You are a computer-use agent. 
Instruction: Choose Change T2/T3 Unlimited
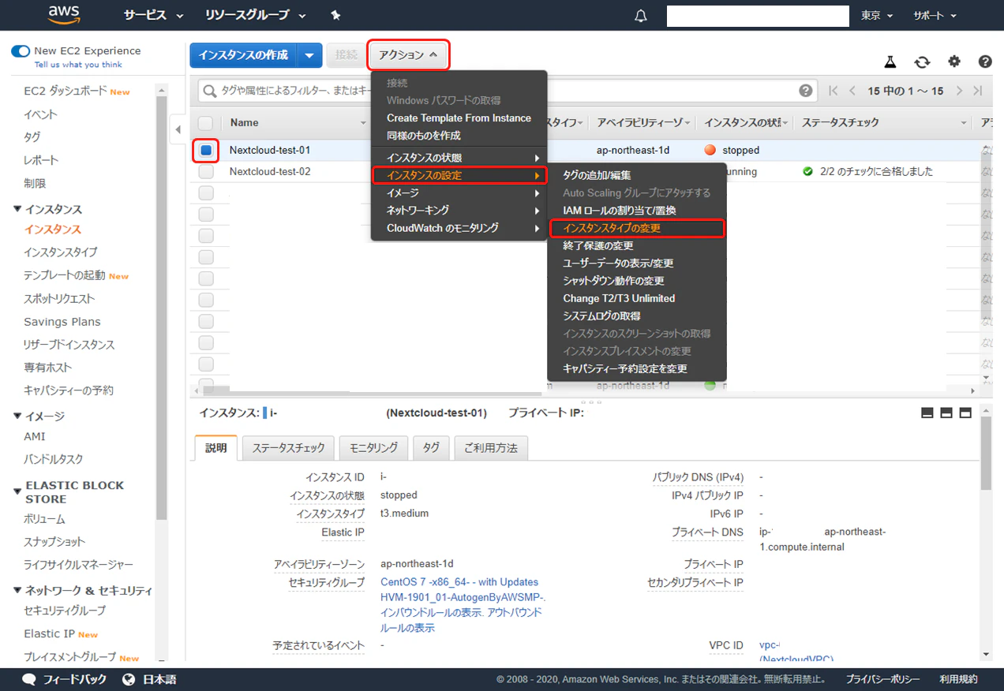[636, 298]
